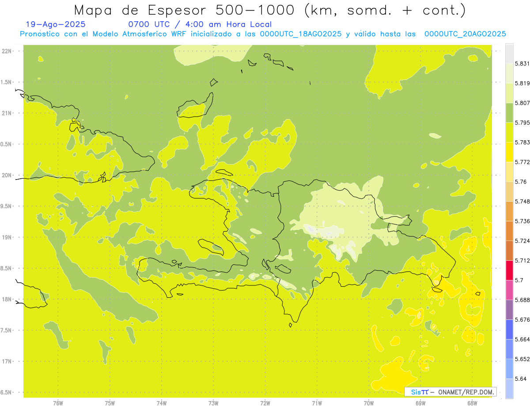This screenshot has width=530, height=409.
Task: Click the legend value '5.688'
Action: pos(522,300)
